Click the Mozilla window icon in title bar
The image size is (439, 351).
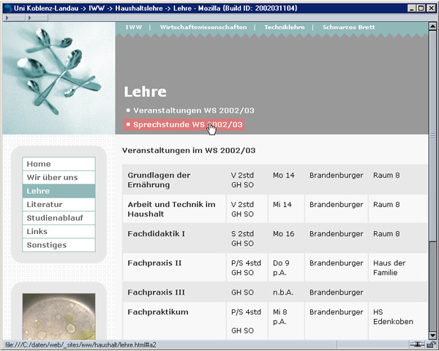coord(7,7)
